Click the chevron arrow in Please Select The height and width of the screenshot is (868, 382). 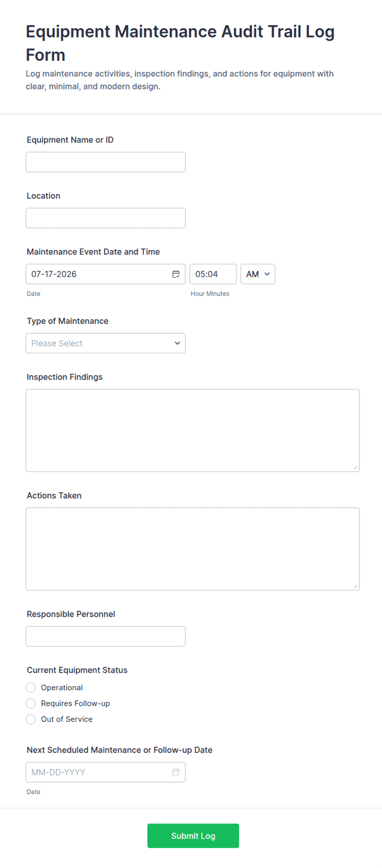pyautogui.click(x=177, y=343)
